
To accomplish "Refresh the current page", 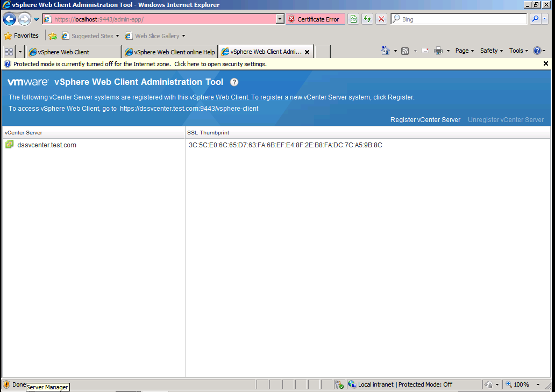I will (367, 18).
